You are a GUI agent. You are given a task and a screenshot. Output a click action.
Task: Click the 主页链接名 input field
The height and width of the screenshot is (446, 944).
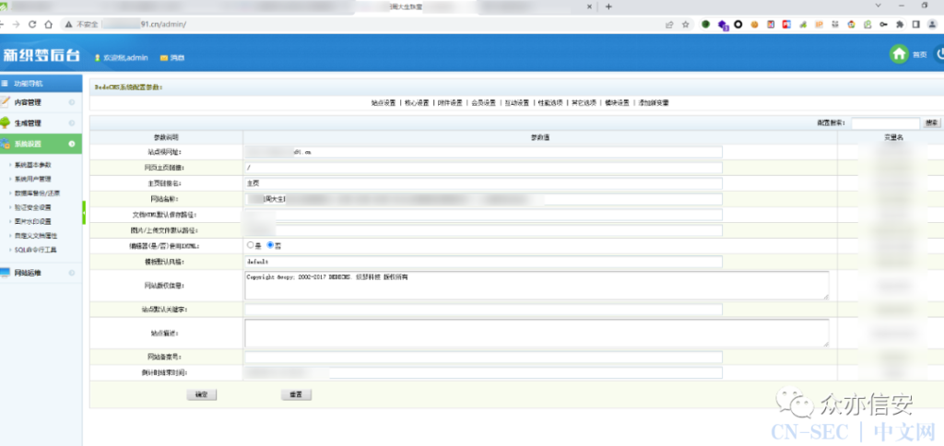pyautogui.click(x=483, y=183)
